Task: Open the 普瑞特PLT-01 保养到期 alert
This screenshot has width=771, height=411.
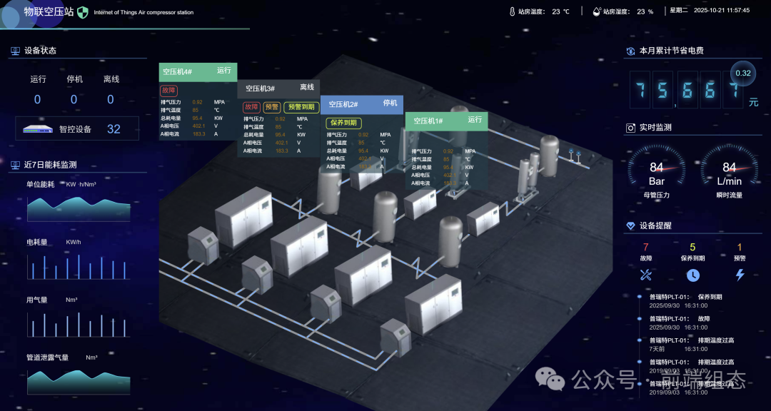Action: pos(685,301)
